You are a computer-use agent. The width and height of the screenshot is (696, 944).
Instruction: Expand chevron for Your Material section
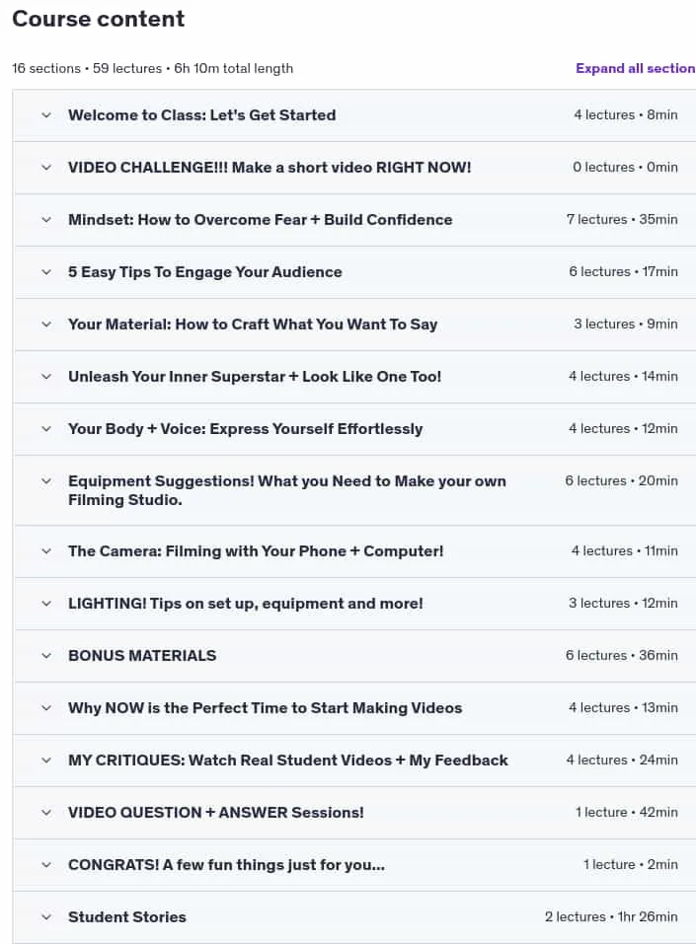tap(46, 325)
